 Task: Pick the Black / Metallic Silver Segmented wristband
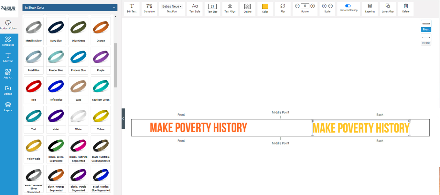click(34, 179)
